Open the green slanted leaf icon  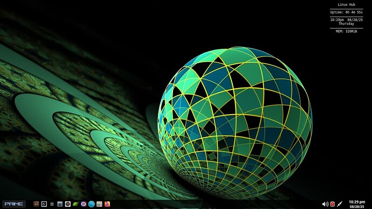(75, 204)
